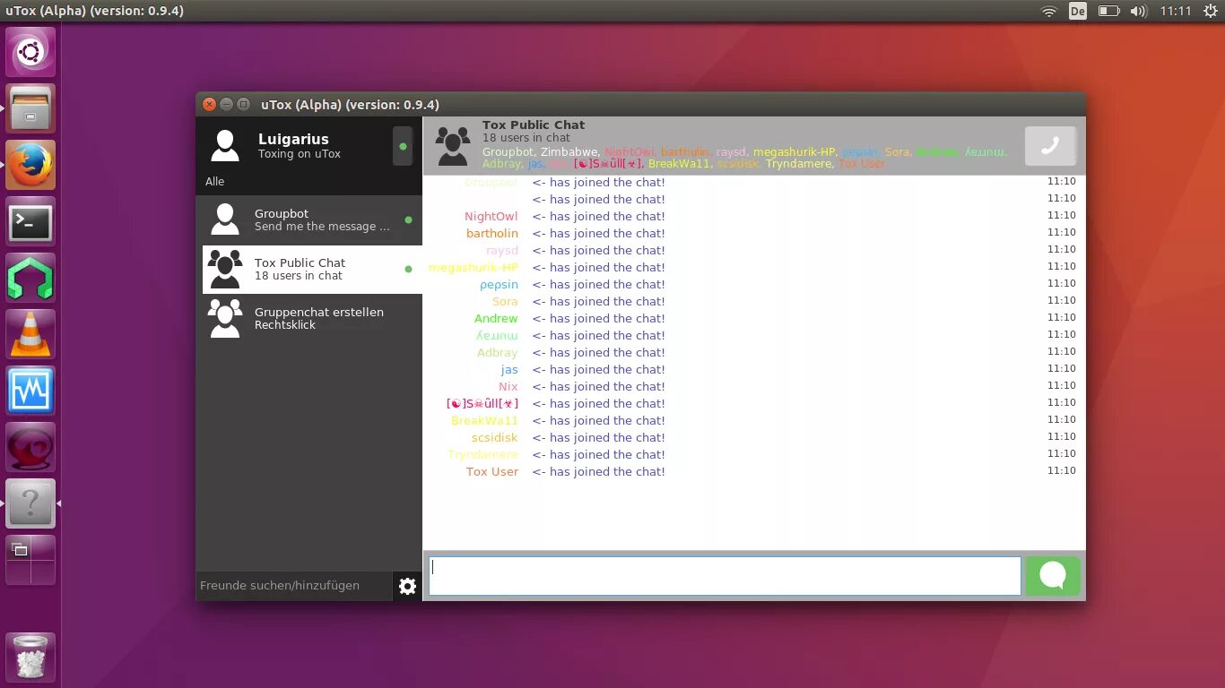Click the question mark launcher icon
This screenshot has height=688, width=1225.
point(30,503)
